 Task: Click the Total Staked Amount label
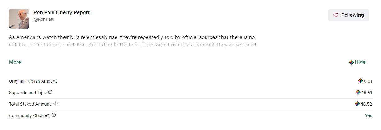[x=30, y=104]
